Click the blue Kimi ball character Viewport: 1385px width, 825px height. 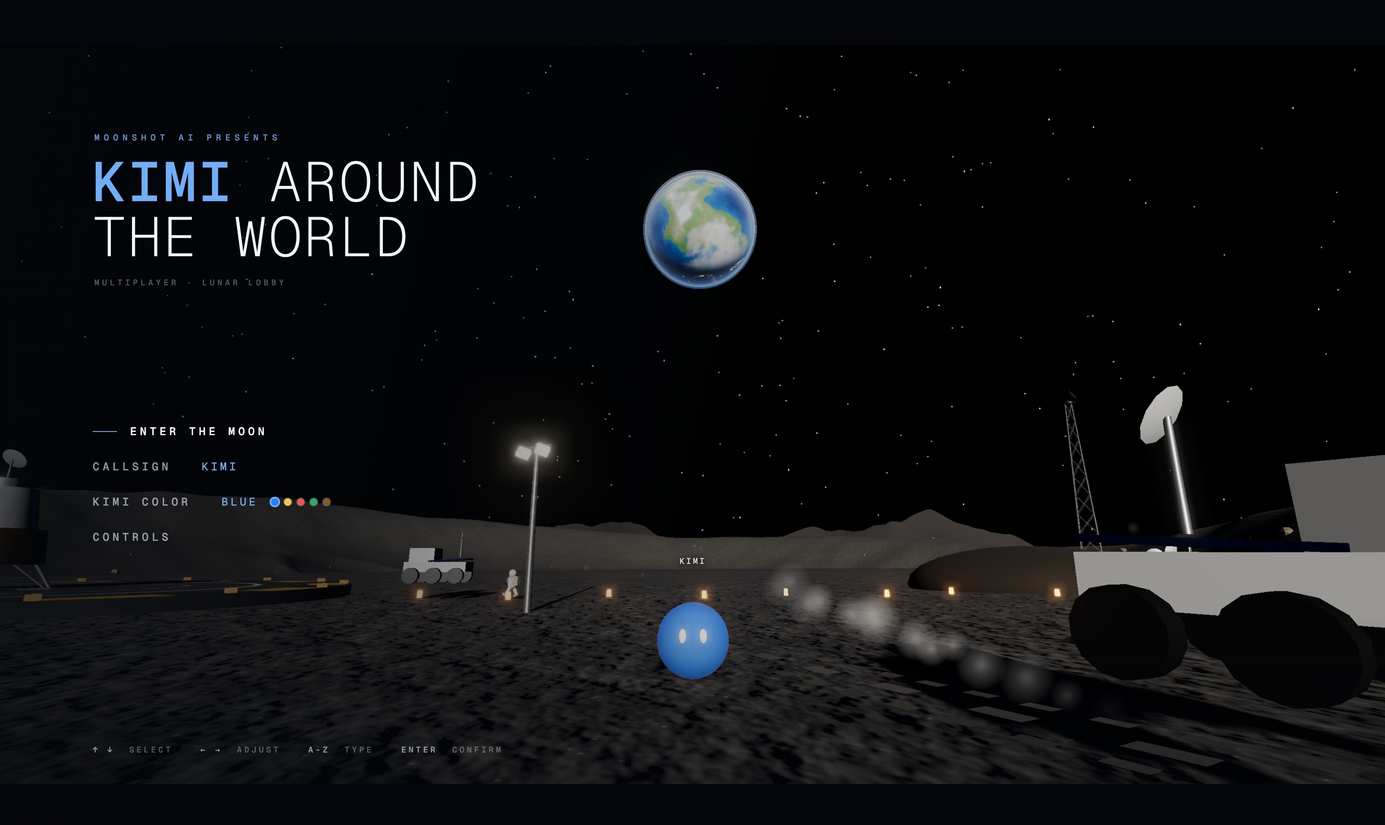692,640
